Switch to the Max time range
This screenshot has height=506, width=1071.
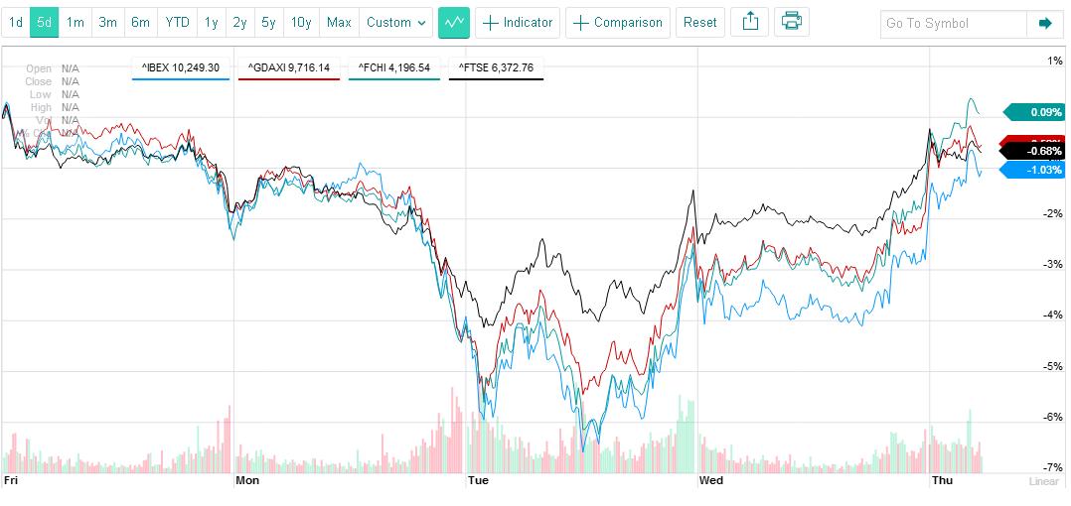click(339, 22)
